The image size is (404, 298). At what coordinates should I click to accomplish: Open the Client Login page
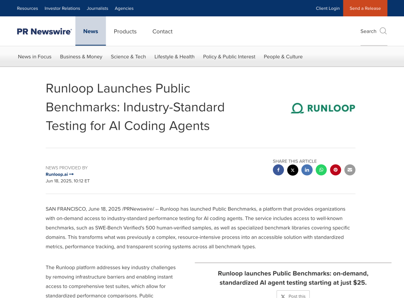[328, 8]
